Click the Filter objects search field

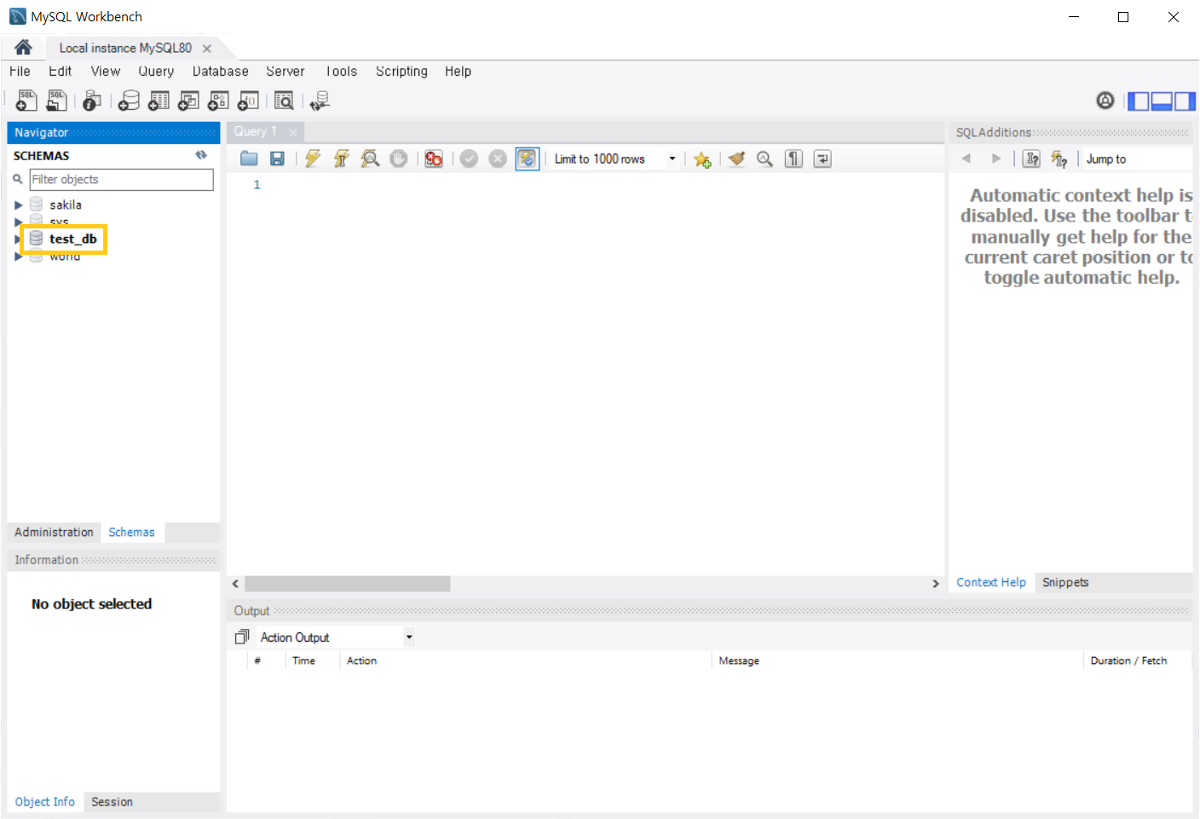click(x=121, y=179)
